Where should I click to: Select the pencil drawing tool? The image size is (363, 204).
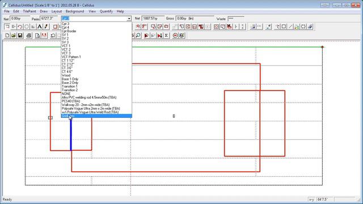(x=46, y=27)
